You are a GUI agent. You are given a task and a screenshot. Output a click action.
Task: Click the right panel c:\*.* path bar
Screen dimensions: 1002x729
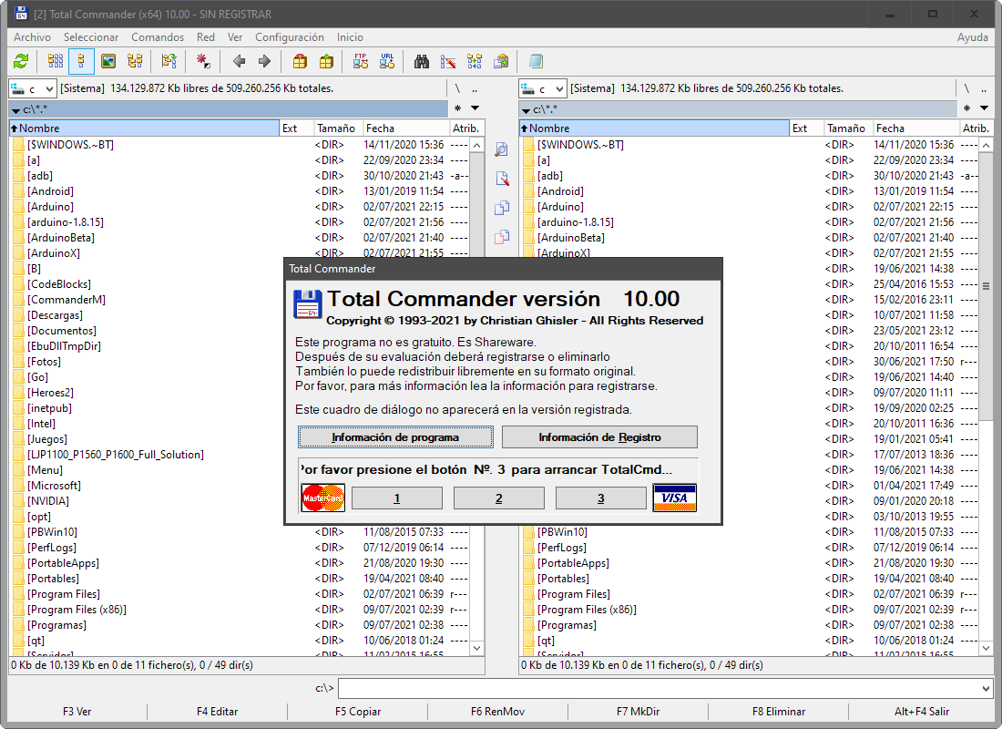click(738, 109)
